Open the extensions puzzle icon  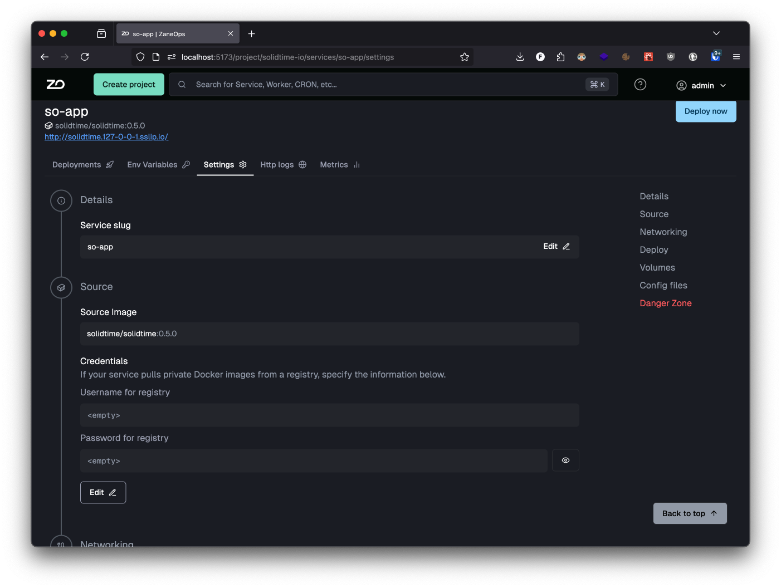coord(560,57)
